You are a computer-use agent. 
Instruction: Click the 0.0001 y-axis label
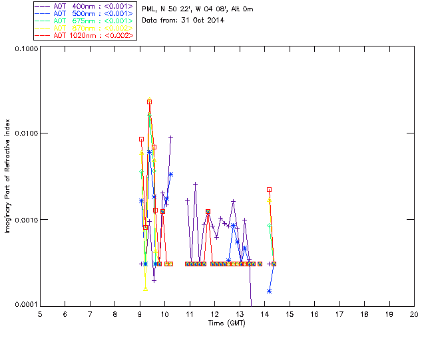tap(26, 305)
